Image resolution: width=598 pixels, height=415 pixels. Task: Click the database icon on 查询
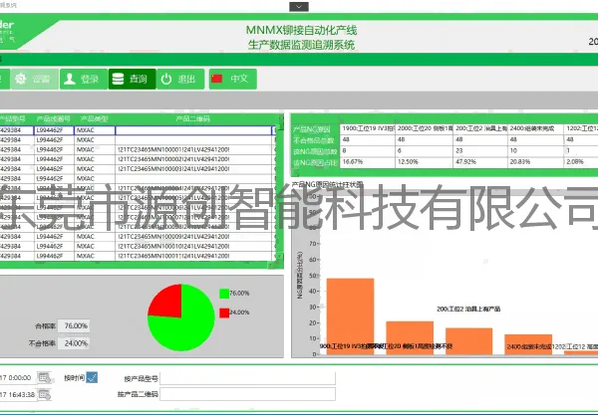coord(118,79)
